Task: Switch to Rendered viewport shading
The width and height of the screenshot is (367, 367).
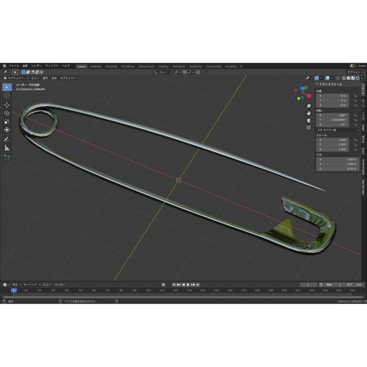Action: [x=357, y=78]
